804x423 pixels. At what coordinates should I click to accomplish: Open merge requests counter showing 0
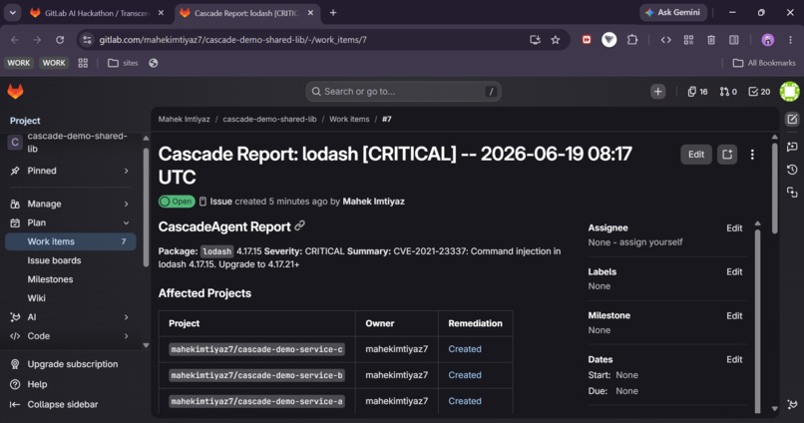(728, 92)
